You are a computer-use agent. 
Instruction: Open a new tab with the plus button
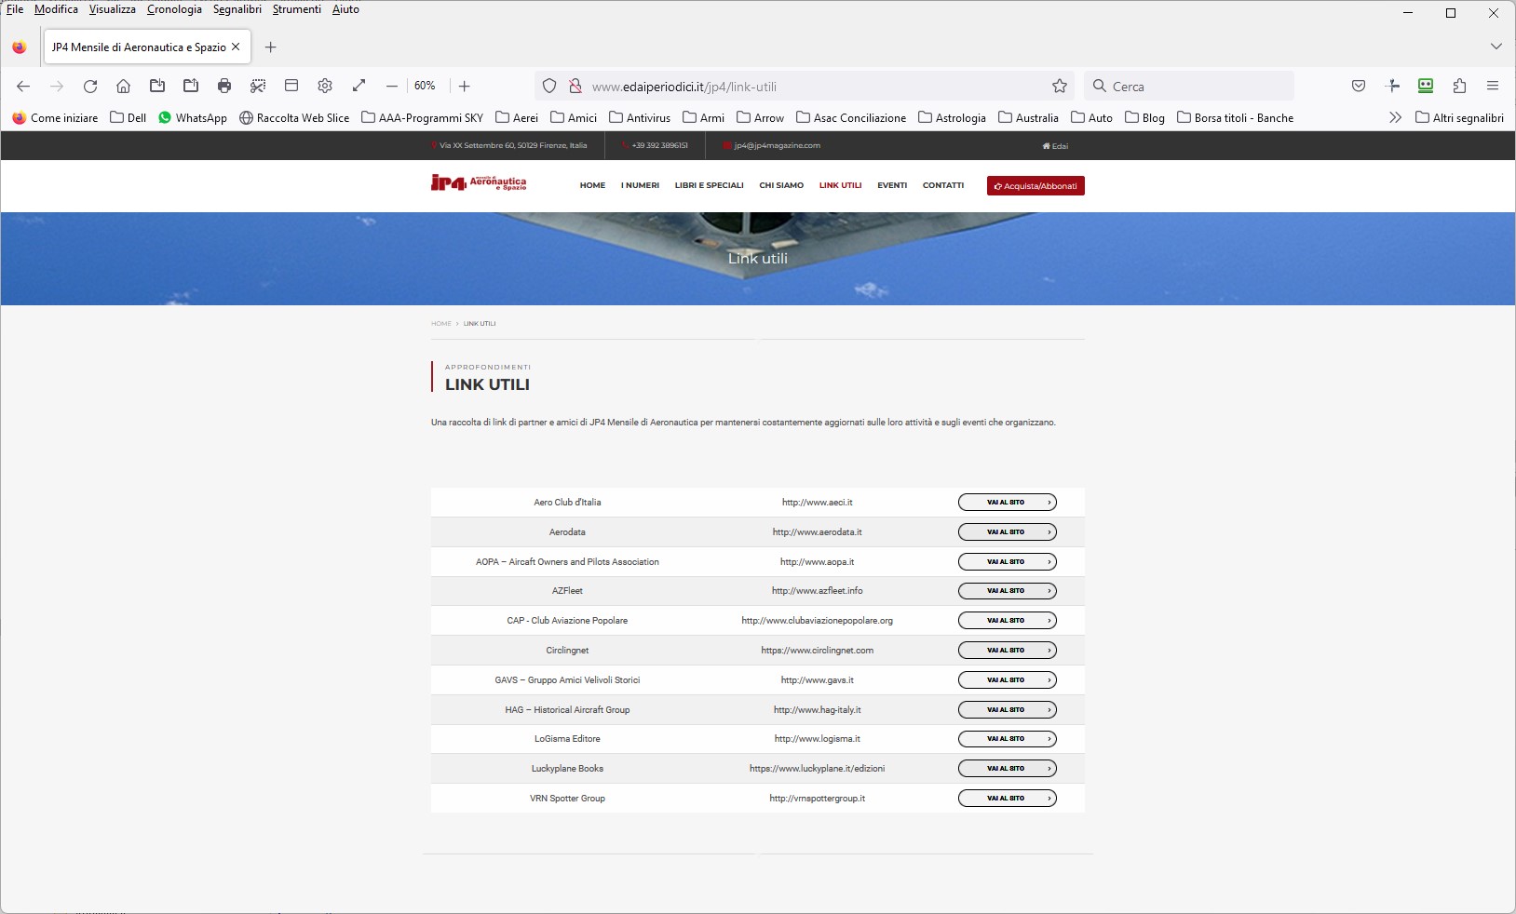[271, 47]
